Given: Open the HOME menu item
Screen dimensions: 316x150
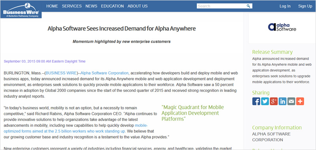Looking at the screenshot, I should (52, 6).
